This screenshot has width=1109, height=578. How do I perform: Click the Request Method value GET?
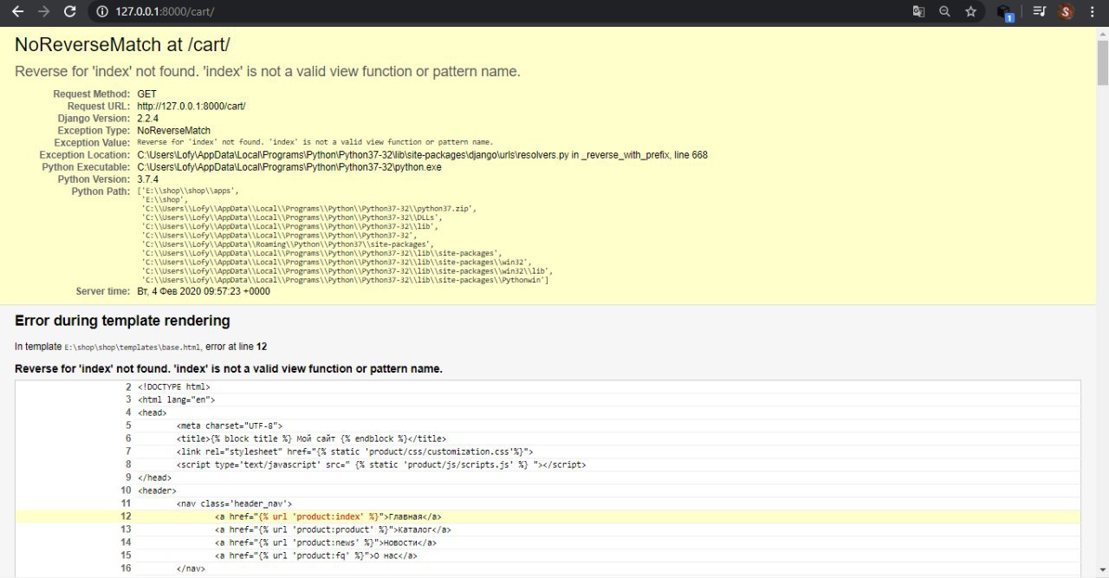click(x=146, y=94)
